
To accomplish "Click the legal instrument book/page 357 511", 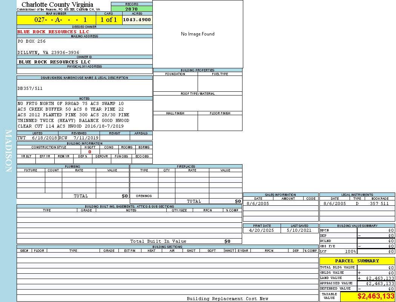I will (x=379, y=203).
